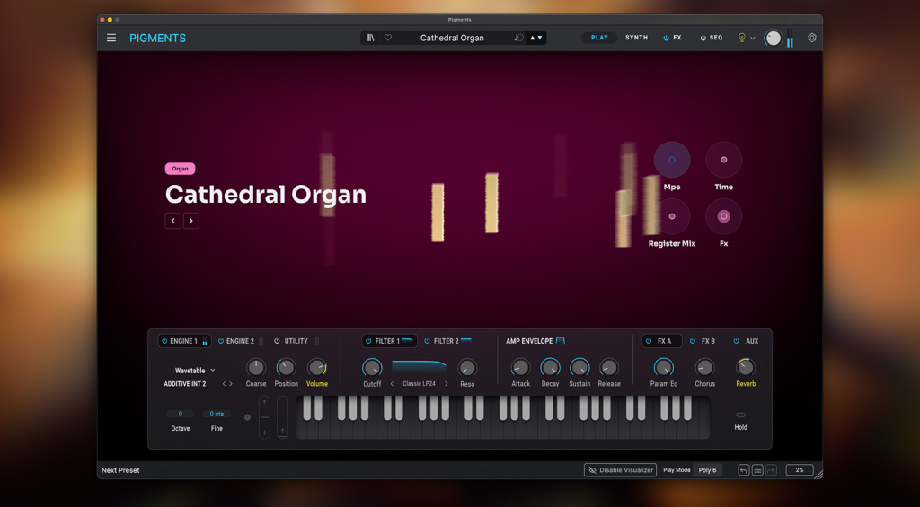Select the UTILITY tab

(296, 341)
